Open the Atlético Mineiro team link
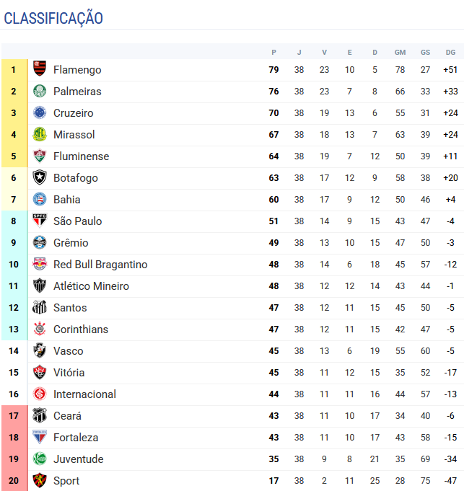Viewport: 464px width, 491px height. [x=91, y=286]
